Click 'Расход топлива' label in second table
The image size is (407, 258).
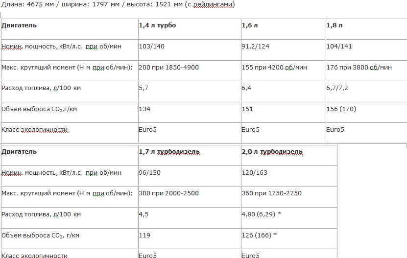(x=41, y=214)
